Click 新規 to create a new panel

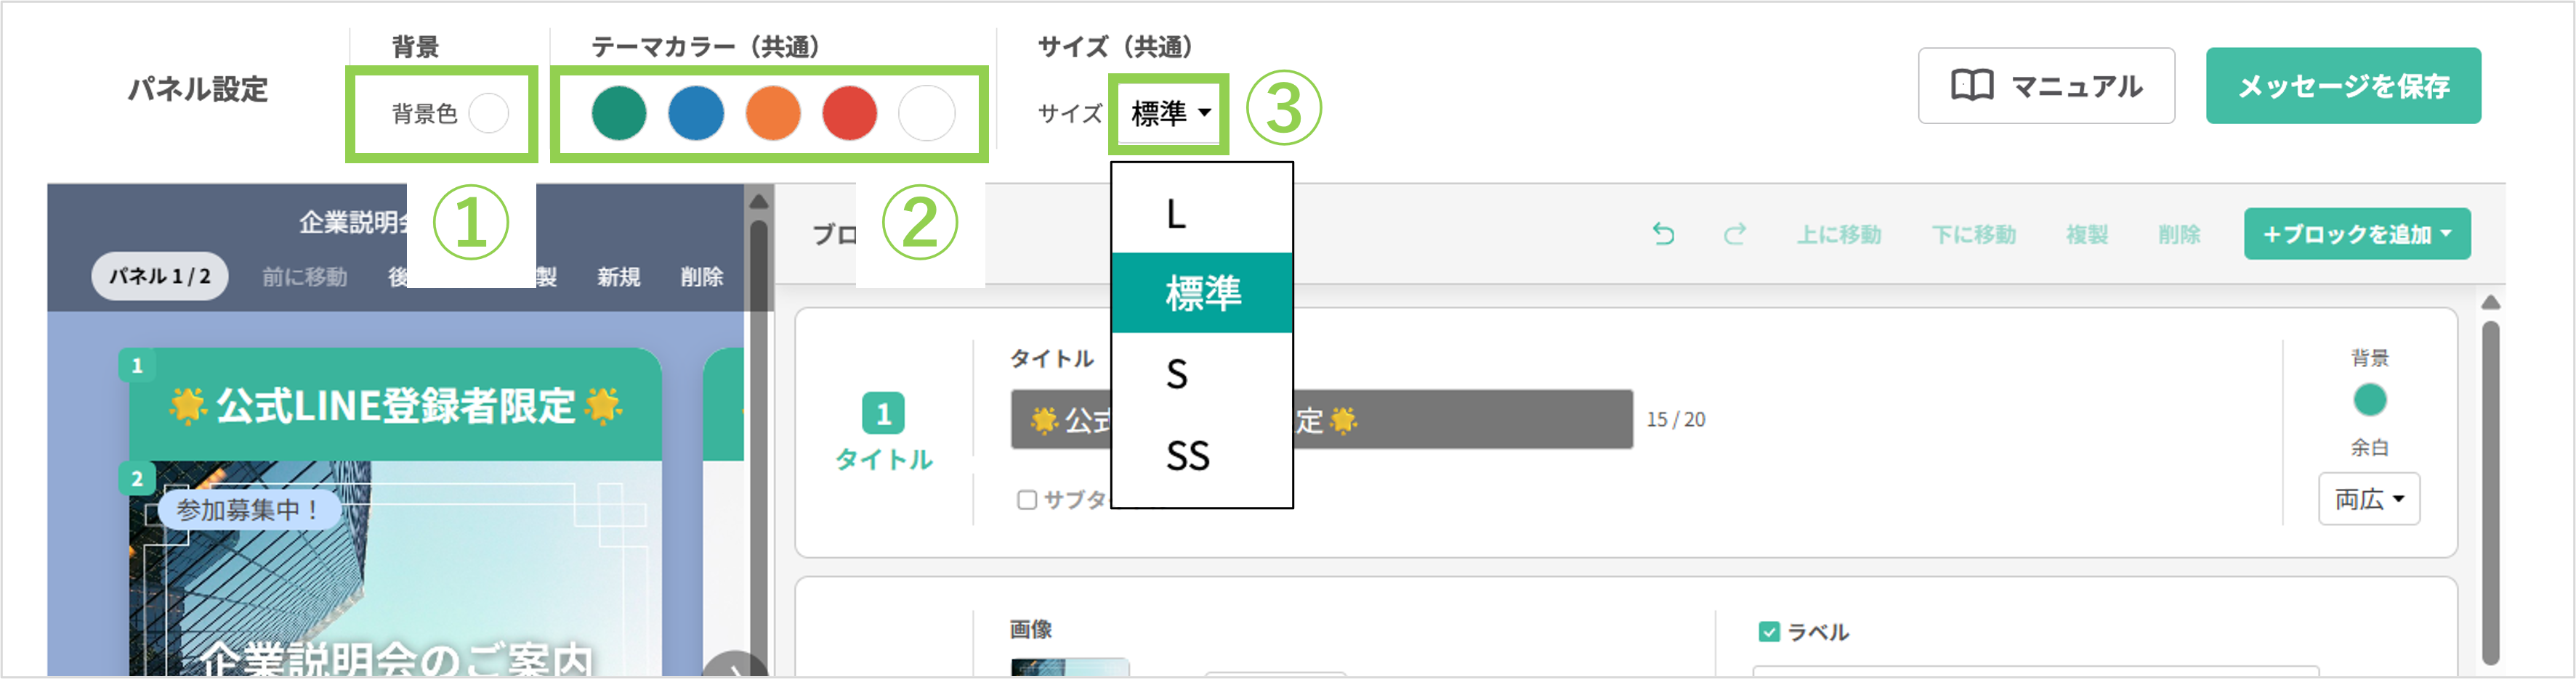(x=618, y=276)
